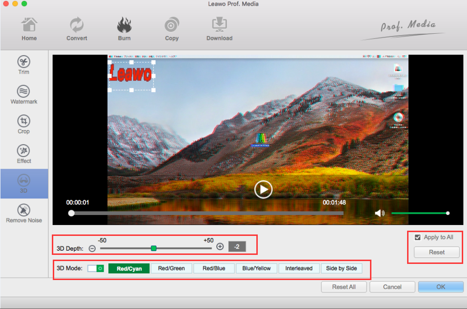Open the Crop tool
The height and width of the screenshot is (309, 467).
pyautogui.click(x=24, y=124)
